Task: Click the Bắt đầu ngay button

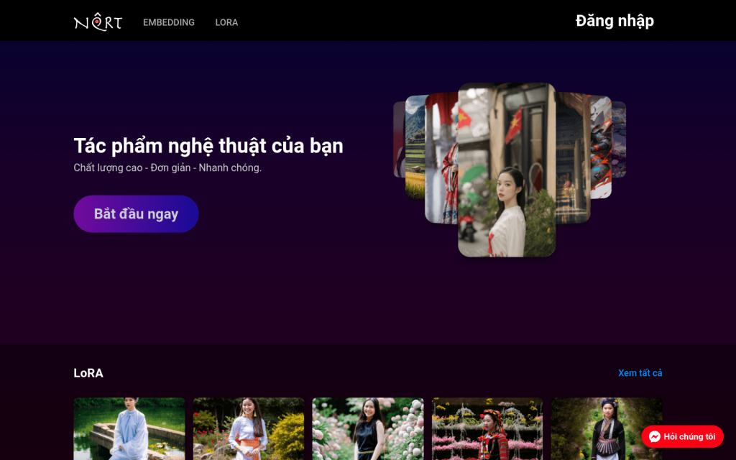Action: (x=136, y=214)
